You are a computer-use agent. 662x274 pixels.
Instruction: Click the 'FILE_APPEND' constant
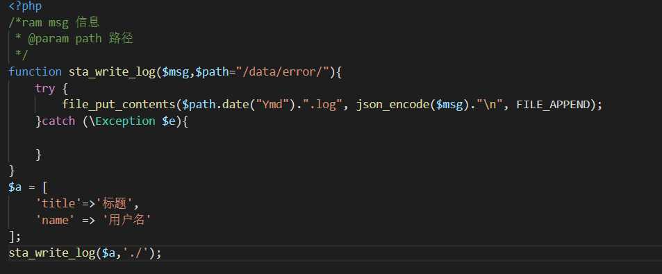point(553,105)
